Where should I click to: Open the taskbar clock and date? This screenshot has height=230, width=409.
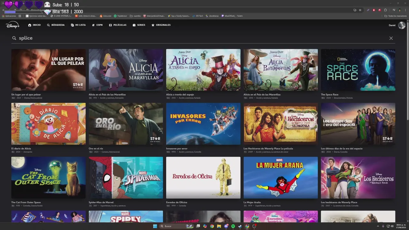coord(401,226)
